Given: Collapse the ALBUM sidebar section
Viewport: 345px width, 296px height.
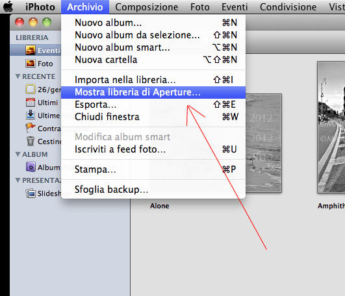Looking at the screenshot, I should click(18, 154).
